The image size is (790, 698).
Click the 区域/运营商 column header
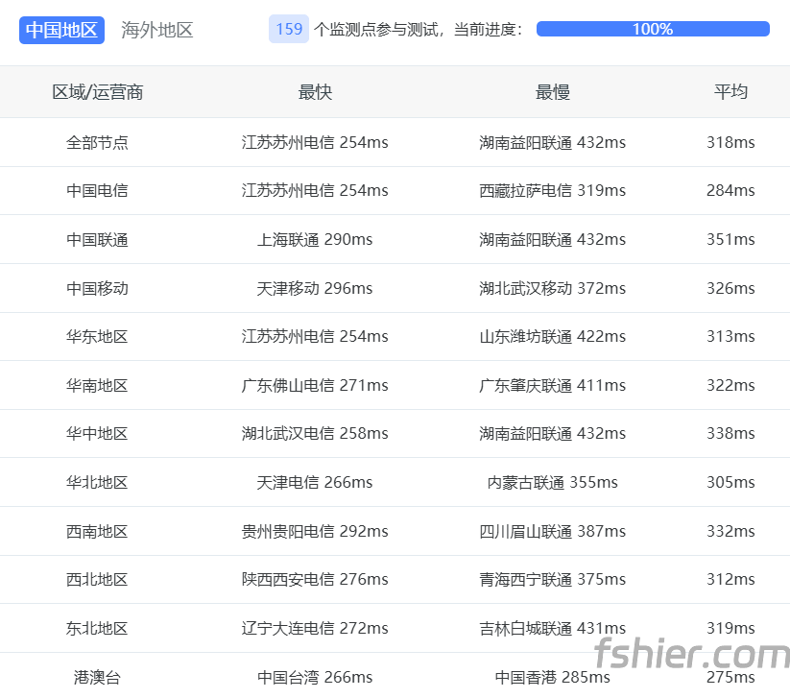pyautogui.click(x=97, y=92)
